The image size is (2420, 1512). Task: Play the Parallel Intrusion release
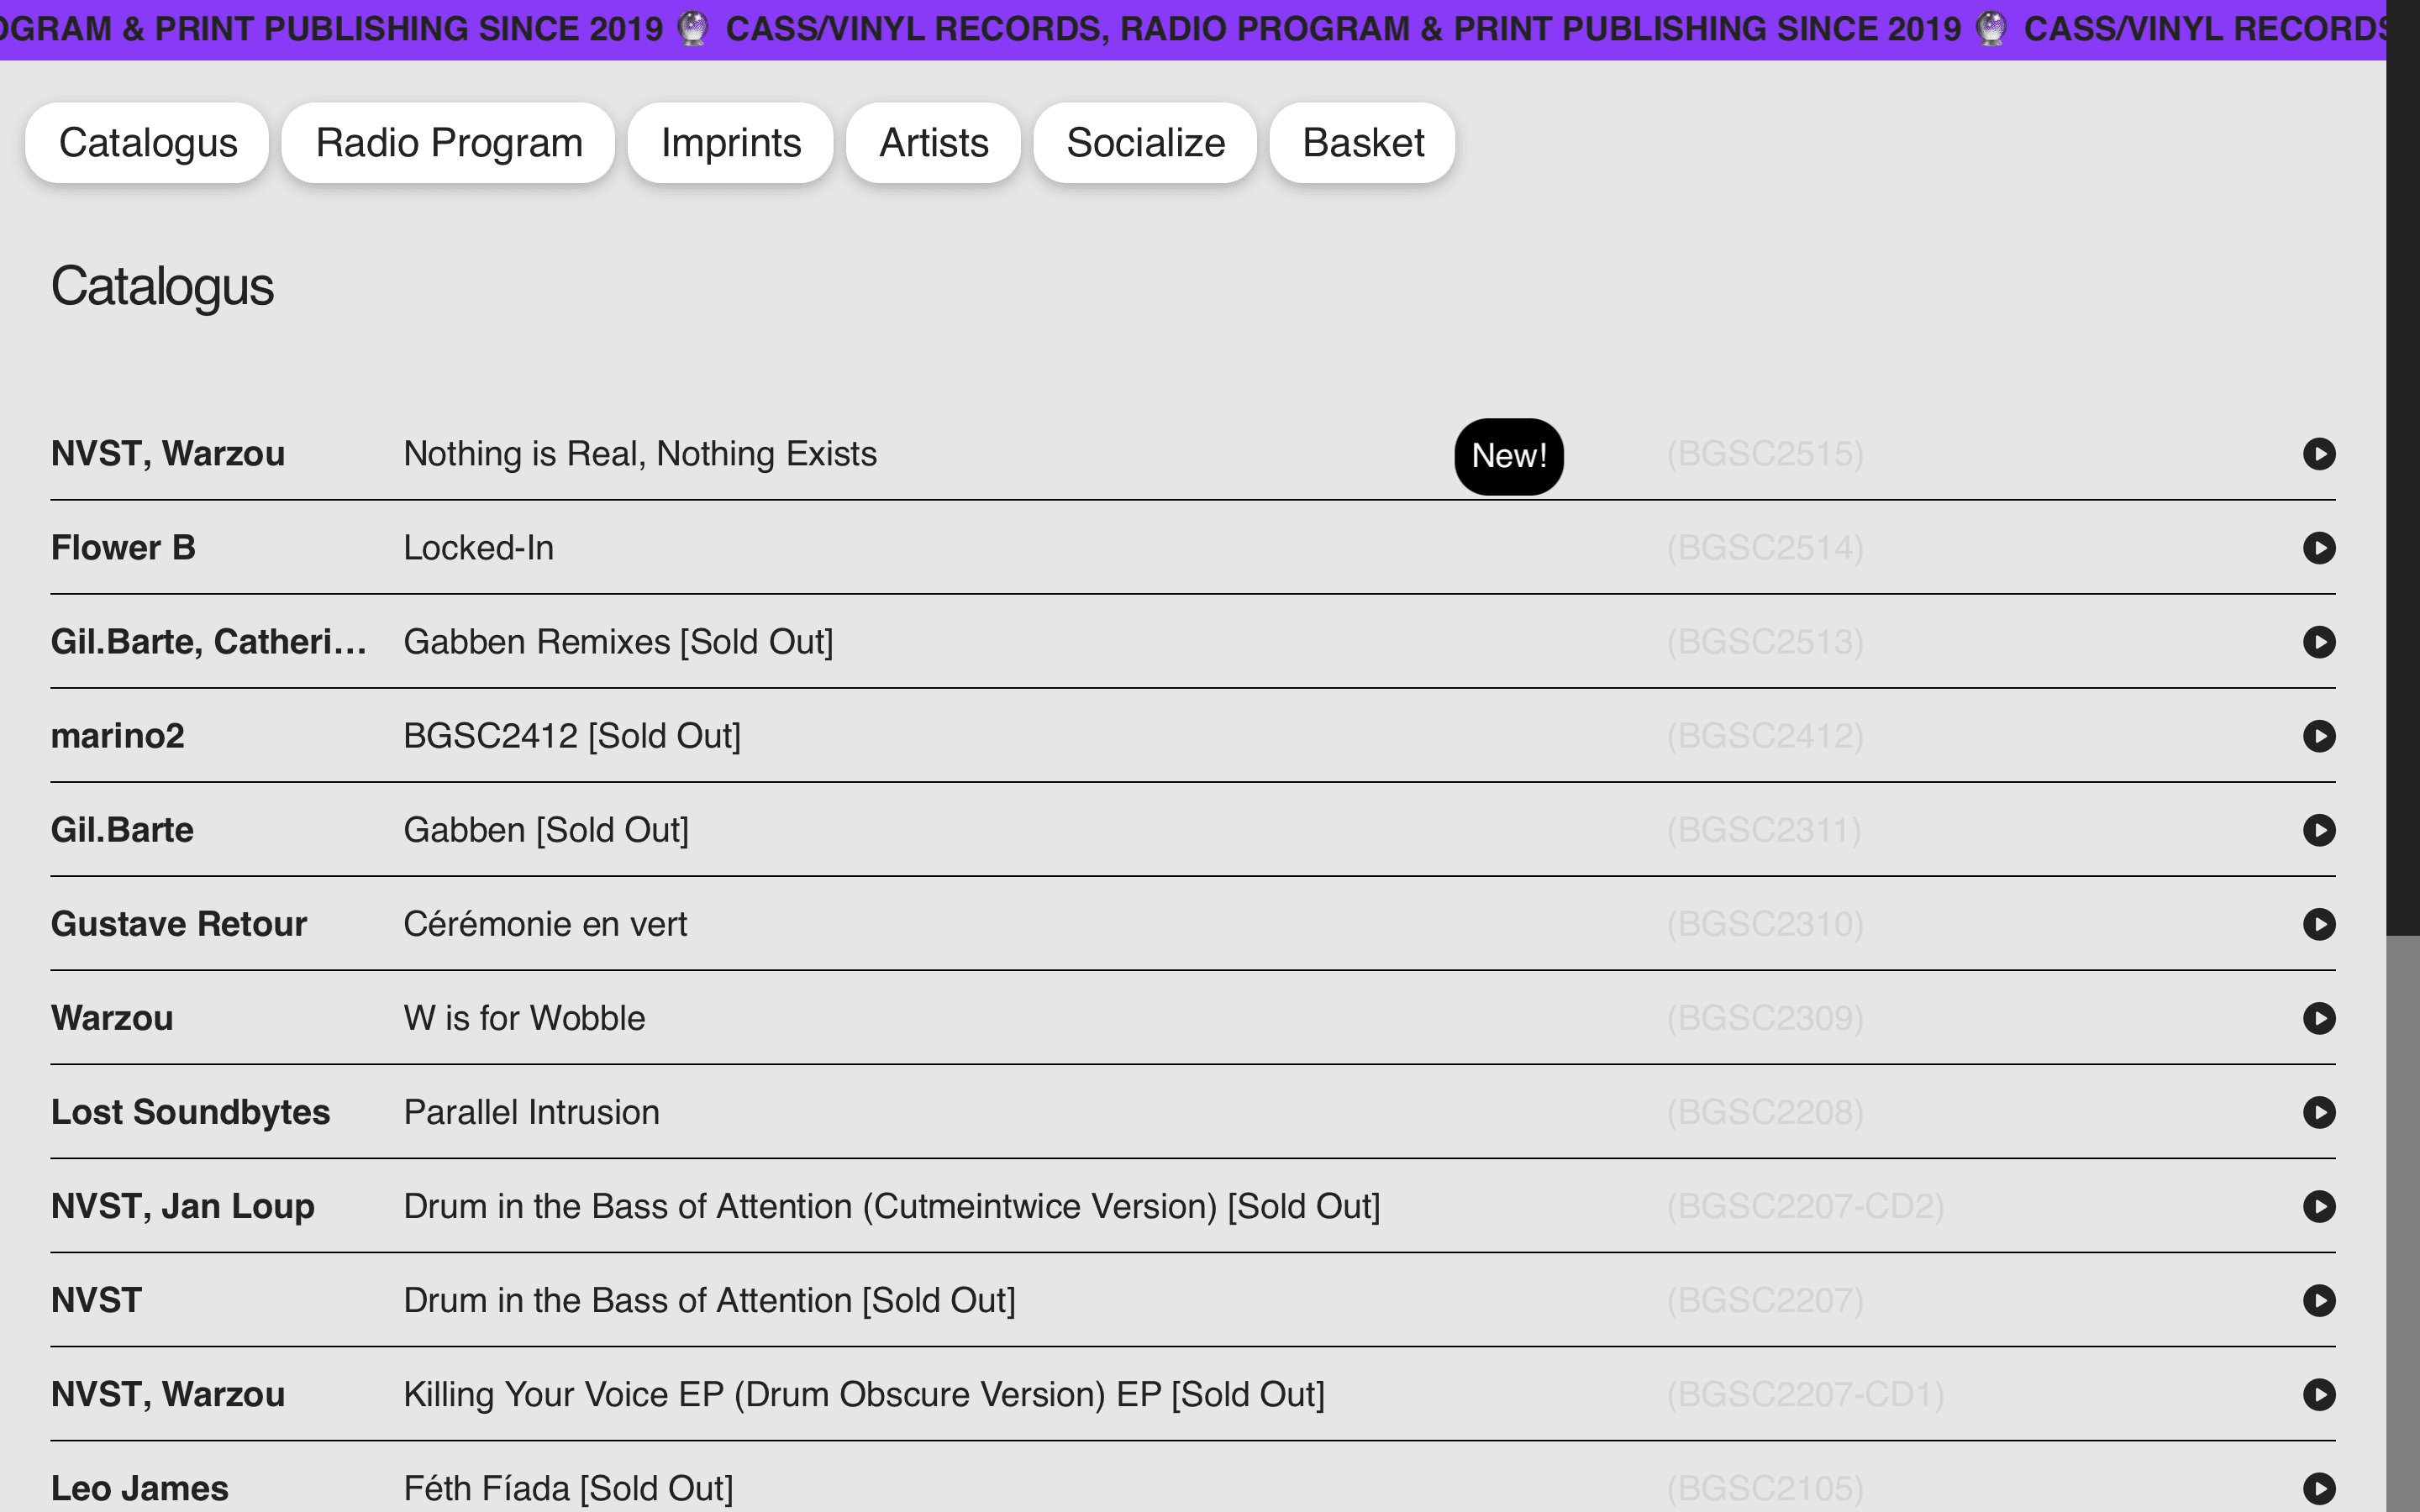click(x=2318, y=1112)
